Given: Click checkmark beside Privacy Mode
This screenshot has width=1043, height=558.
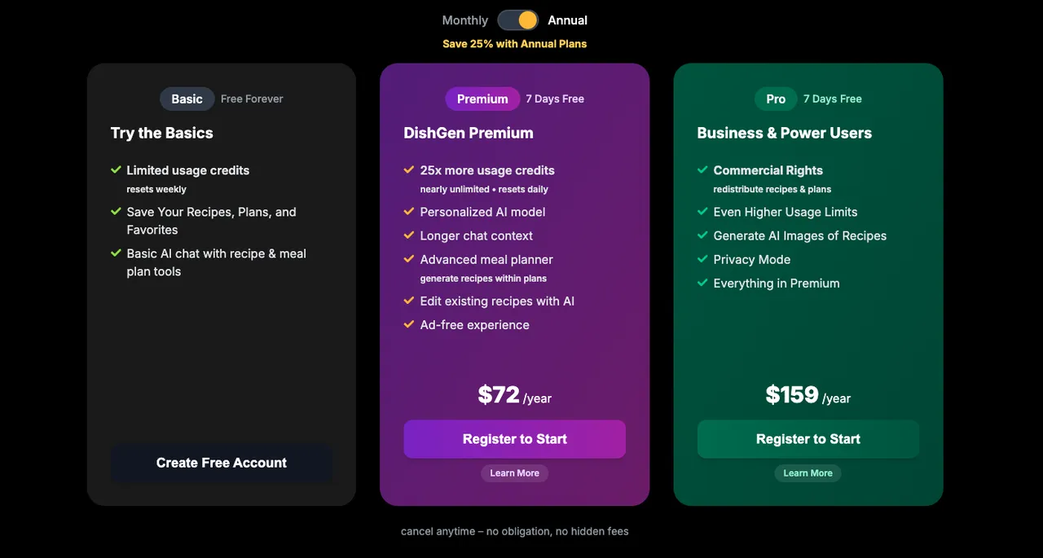Looking at the screenshot, I should [702, 259].
